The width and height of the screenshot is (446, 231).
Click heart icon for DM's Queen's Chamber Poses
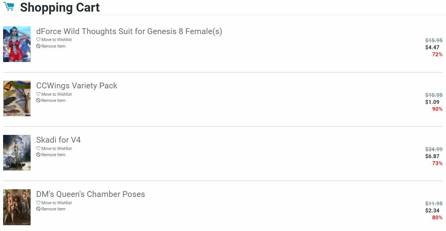38,203
